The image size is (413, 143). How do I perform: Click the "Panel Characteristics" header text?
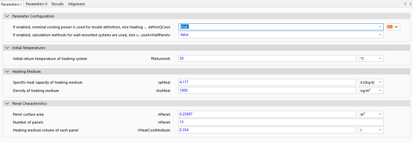click(29, 103)
